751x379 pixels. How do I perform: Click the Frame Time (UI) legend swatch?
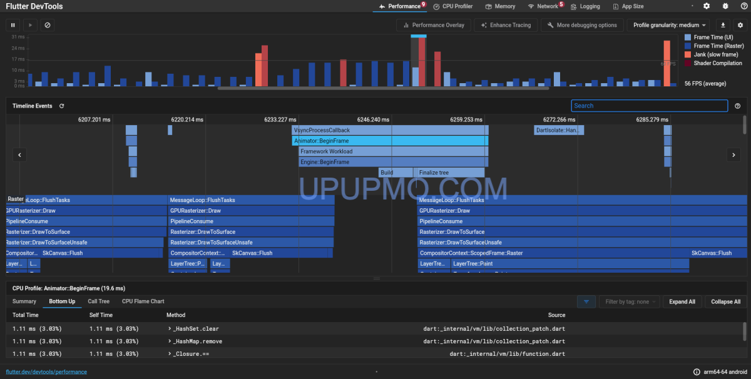688,38
